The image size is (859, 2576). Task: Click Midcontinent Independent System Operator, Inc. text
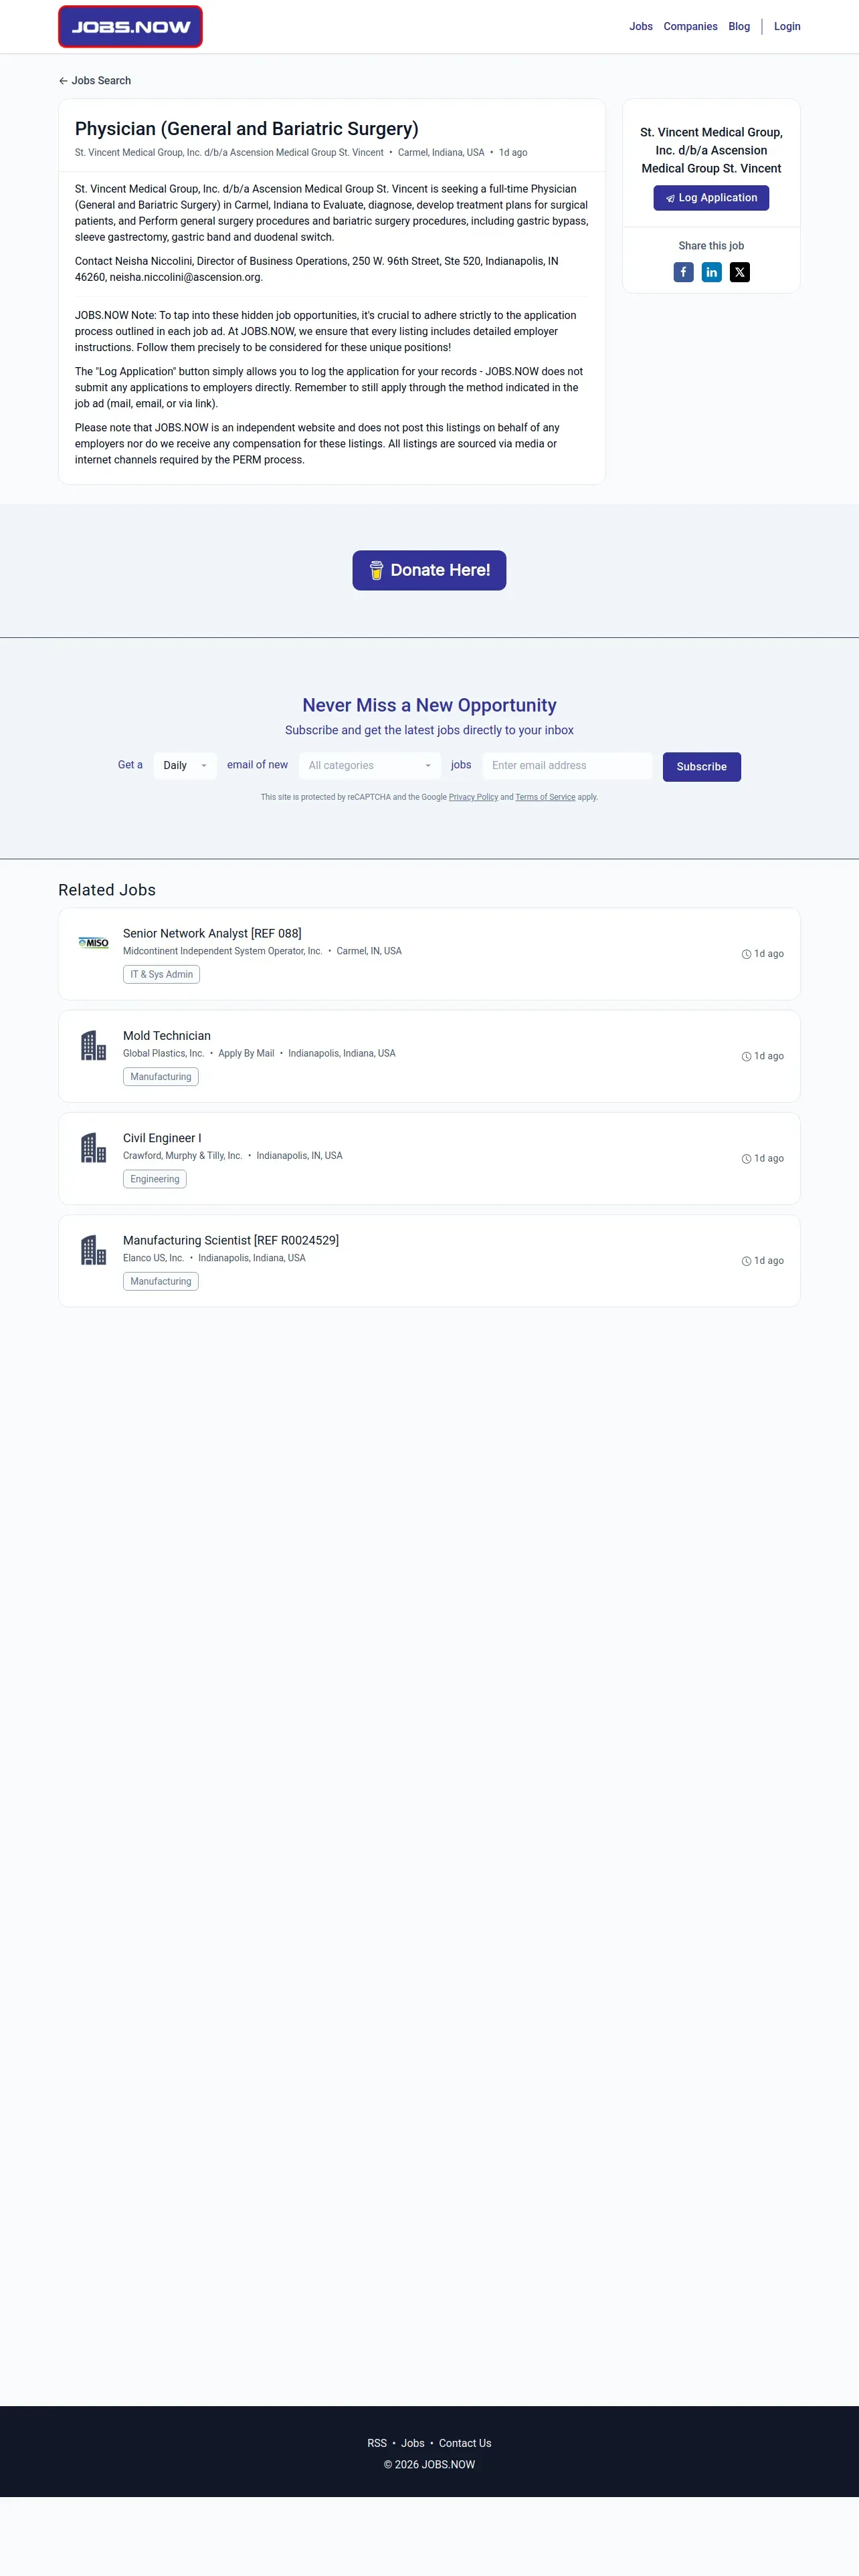click(x=222, y=951)
